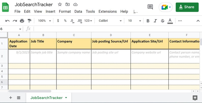Increase decimal places
This screenshot has height=103, width=202.
click(80, 21)
